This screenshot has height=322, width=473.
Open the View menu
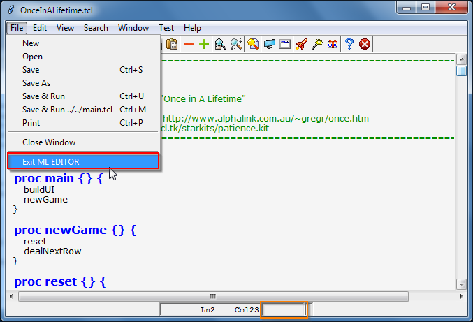coord(65,28)
